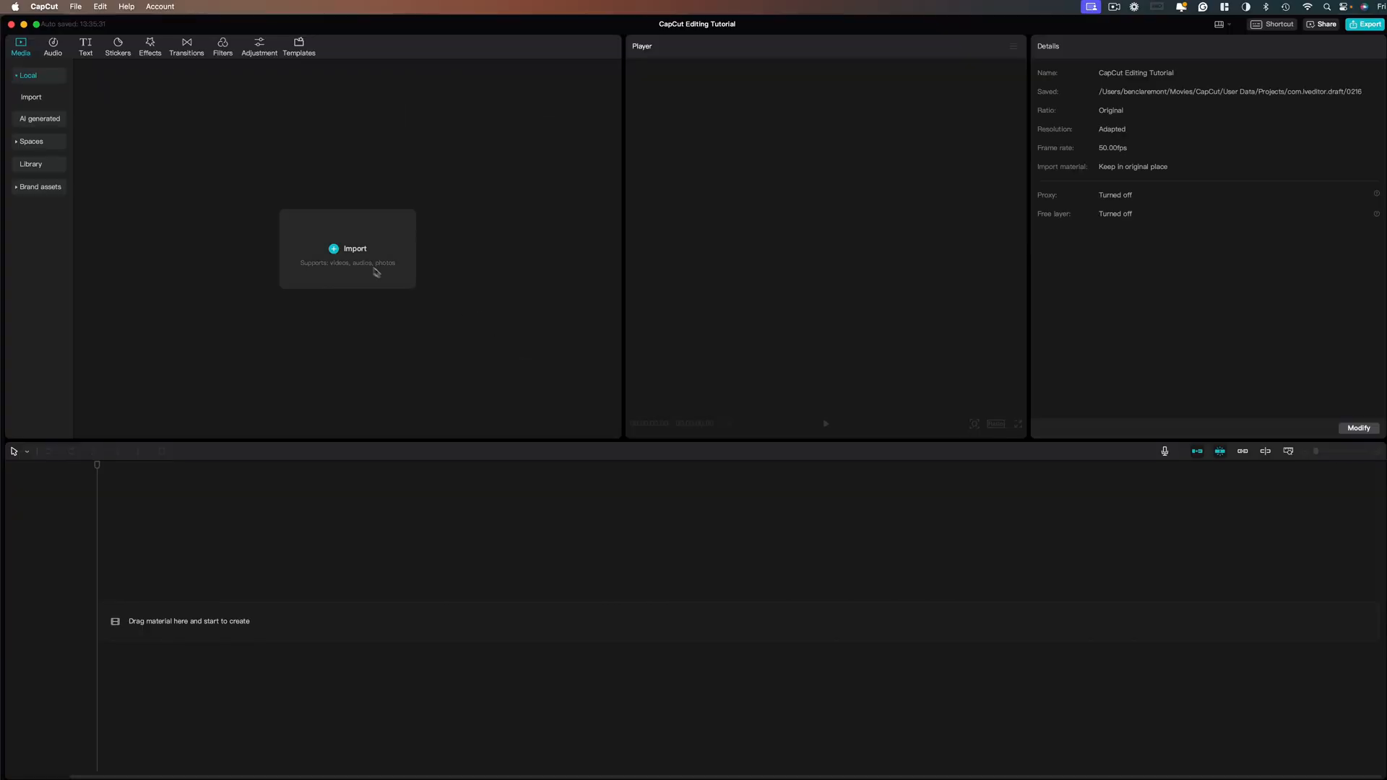Open the Apple menu
Viewport: 1387px width, 780px height.
click(14, 6)
